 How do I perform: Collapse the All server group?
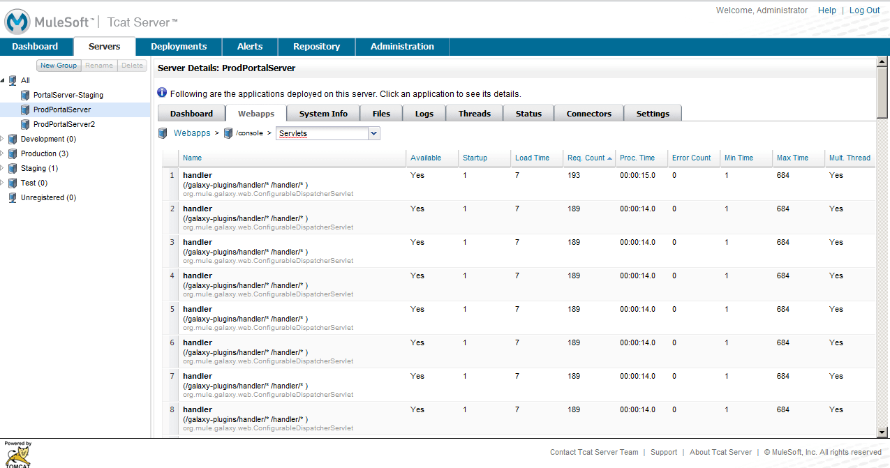[x=3, y=80]
